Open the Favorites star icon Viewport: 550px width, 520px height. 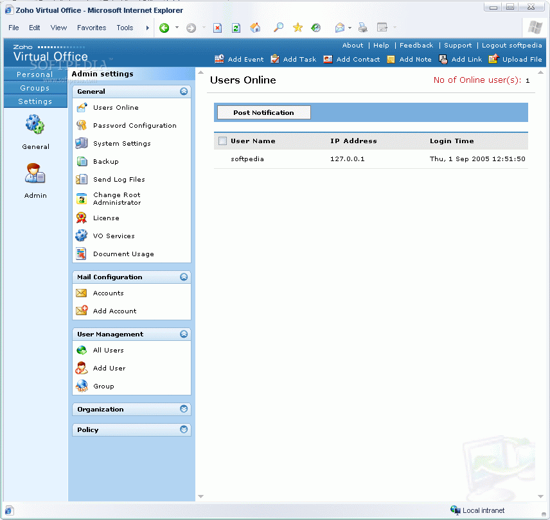297,28
